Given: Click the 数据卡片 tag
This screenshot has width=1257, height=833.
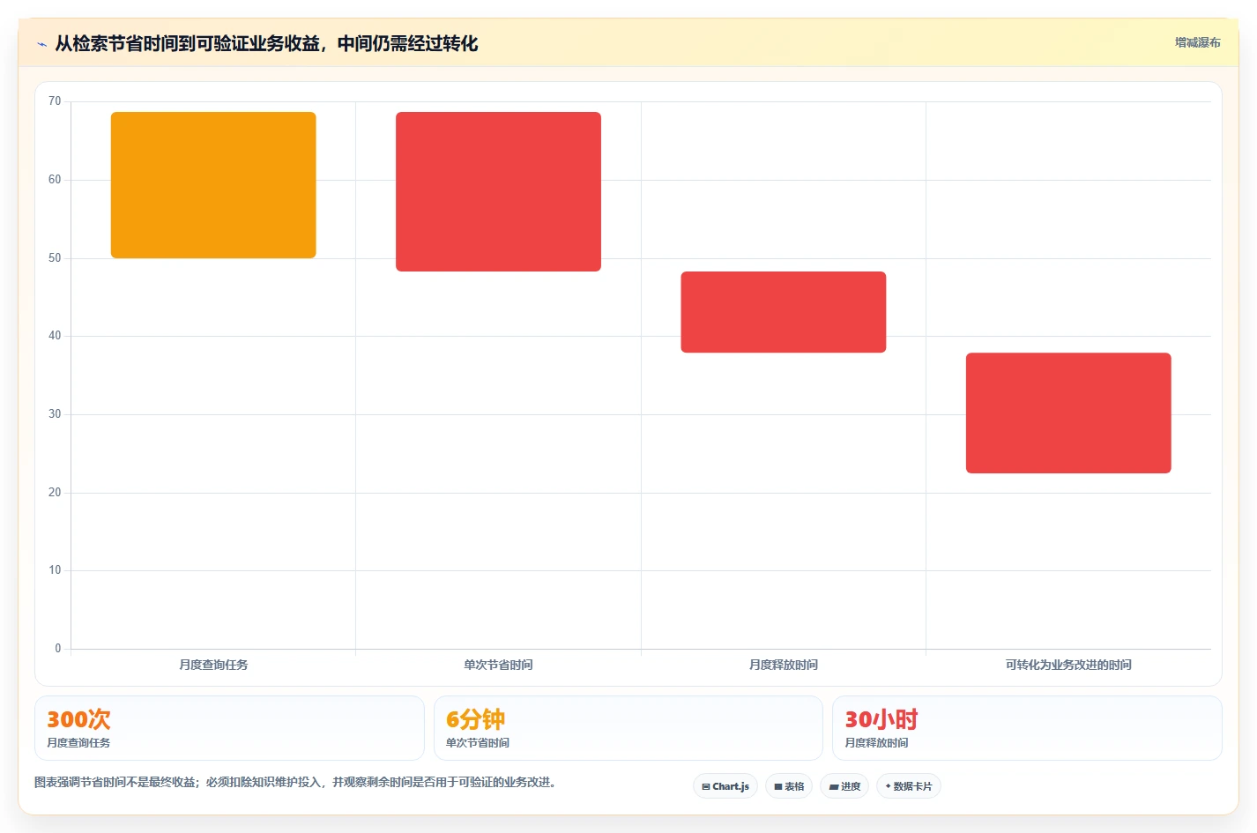Looking at the screenshot, I should coord(909,786).
